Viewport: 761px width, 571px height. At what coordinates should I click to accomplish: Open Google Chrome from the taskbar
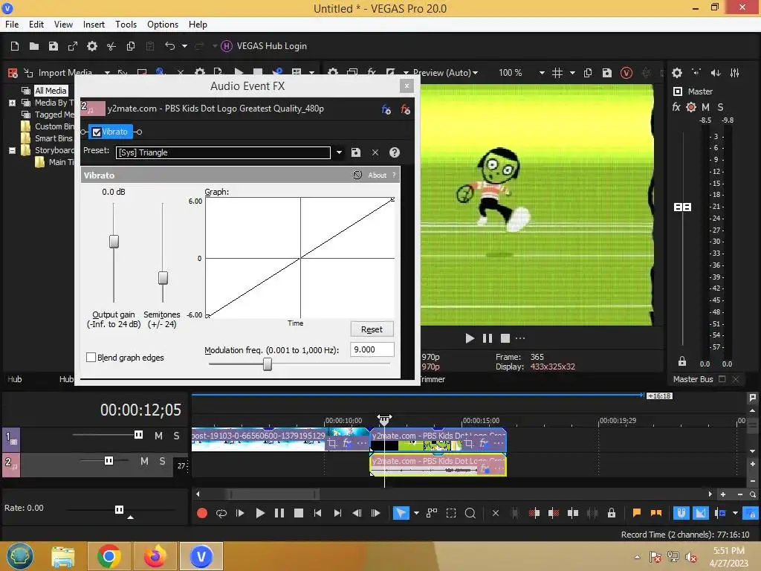109,556
